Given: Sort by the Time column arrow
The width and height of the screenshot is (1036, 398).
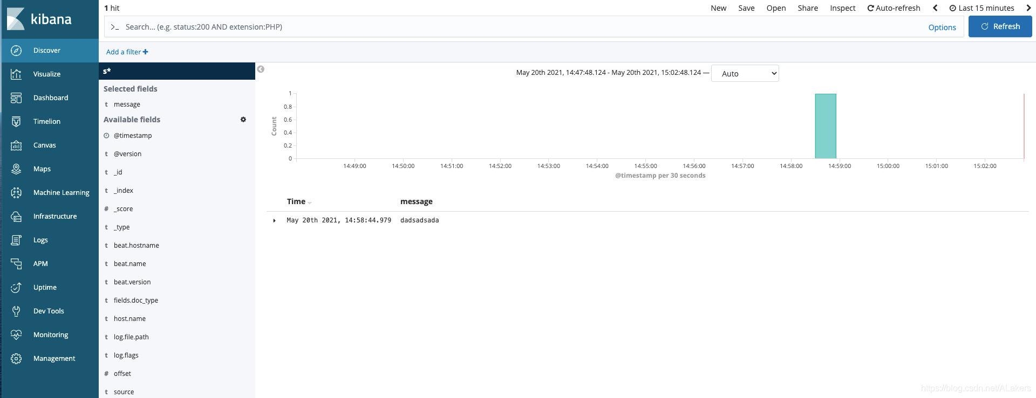Looking at the screenshot, I should 310,203.
